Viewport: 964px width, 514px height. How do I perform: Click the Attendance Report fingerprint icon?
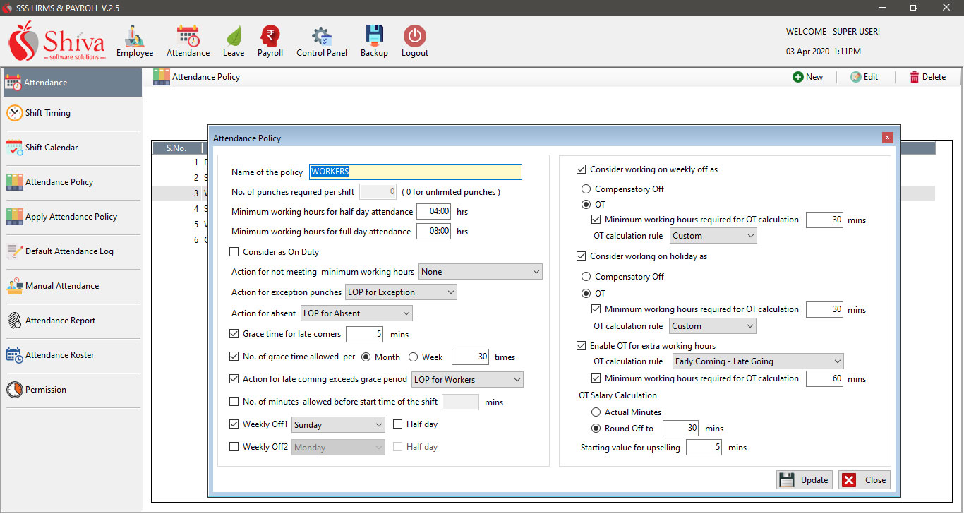[15, 321]
